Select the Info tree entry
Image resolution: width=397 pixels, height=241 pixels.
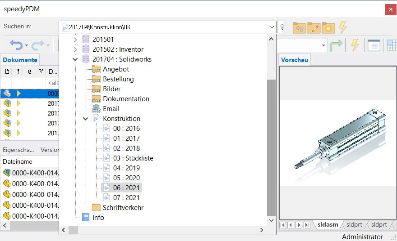[x=98, y=218]
